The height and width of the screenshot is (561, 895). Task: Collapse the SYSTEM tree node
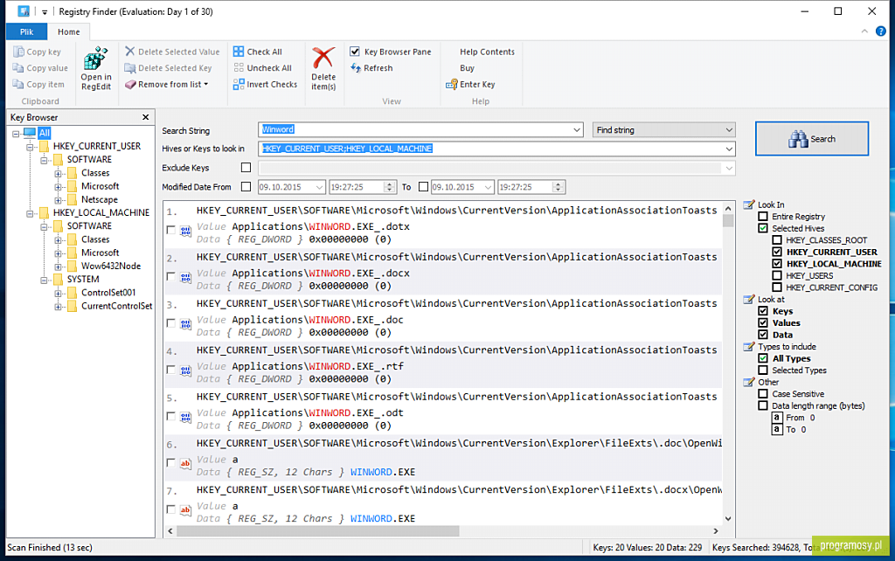click(44, 280)
